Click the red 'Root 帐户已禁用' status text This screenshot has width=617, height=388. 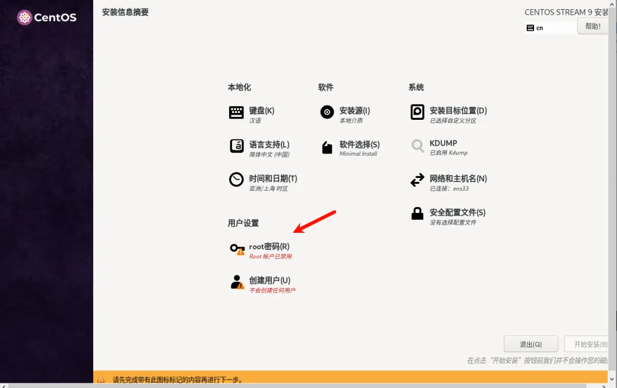coord(270,256)
